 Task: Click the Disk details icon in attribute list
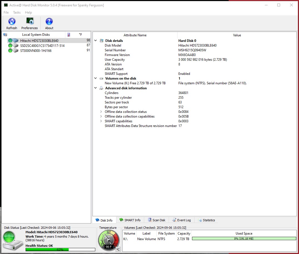(101, 41)
